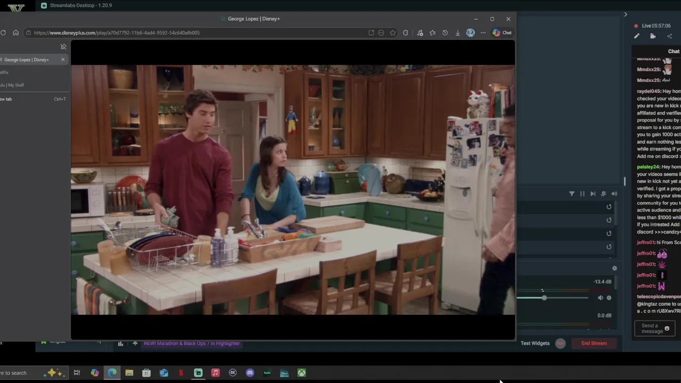Viewport: 681px width, 383px height.
Task: Open Copilot Chat in the browser
Action: click(502, 33)
